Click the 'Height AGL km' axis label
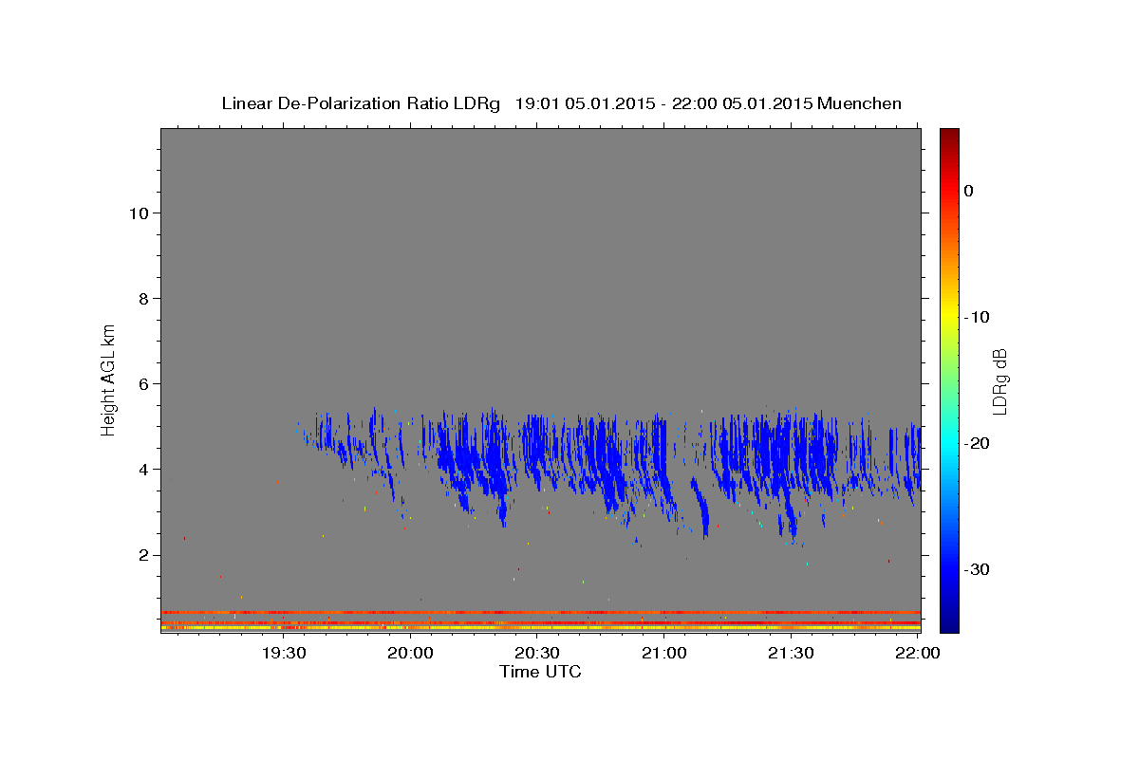 coord(109,379)
